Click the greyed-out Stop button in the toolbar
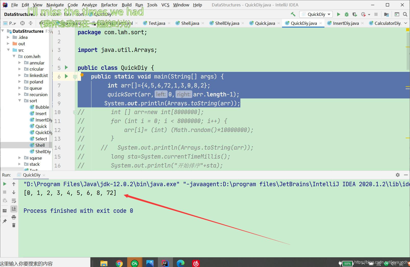 click(376, 14)
